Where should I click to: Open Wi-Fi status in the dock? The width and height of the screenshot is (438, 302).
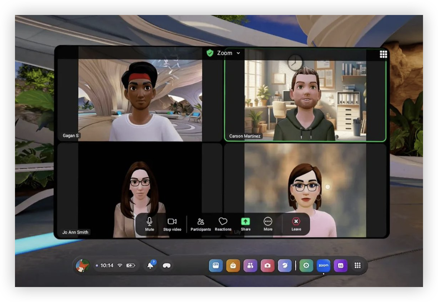pyautogui.click(x=120, y=265)
